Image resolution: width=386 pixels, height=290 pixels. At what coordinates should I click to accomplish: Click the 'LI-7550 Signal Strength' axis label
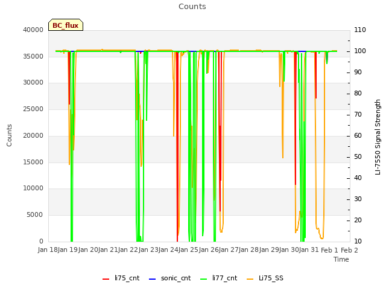pyautogui.click(x=378, y=137)
